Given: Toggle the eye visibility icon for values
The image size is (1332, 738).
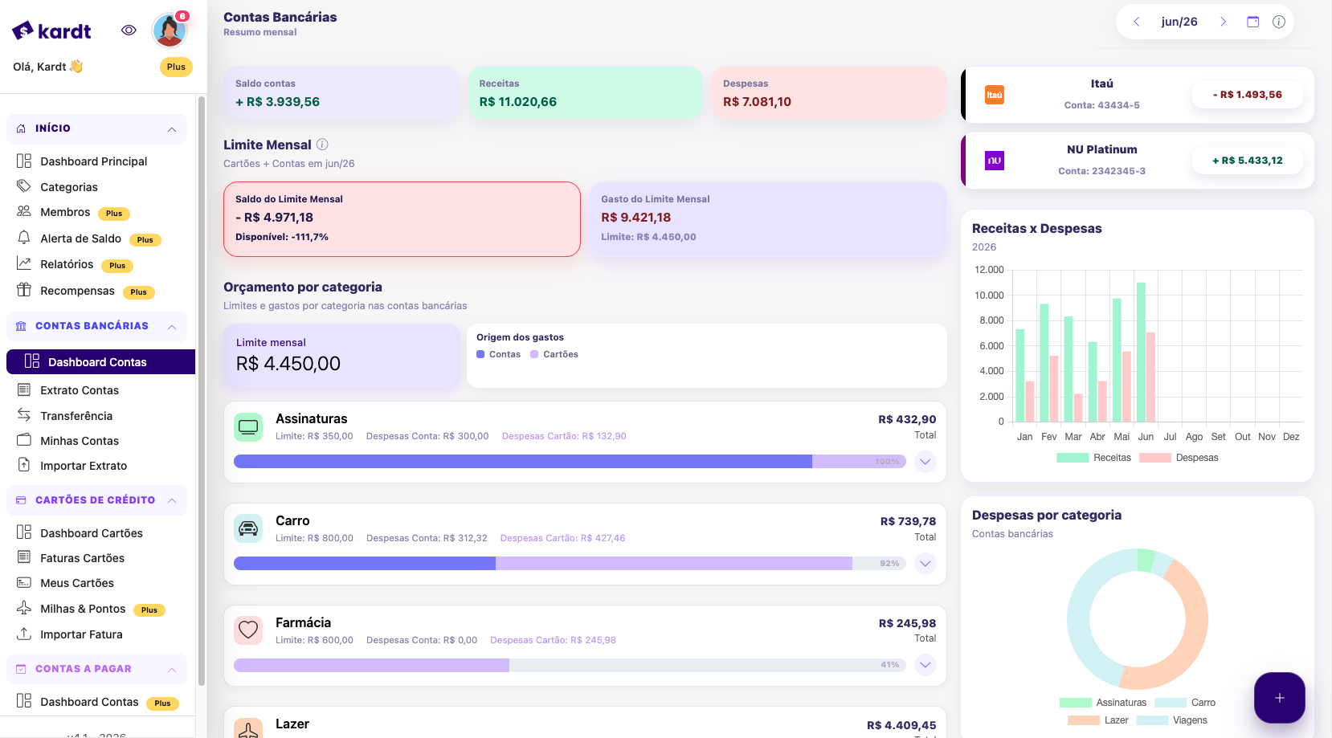Looking at the screenshot, I should 129,31.
